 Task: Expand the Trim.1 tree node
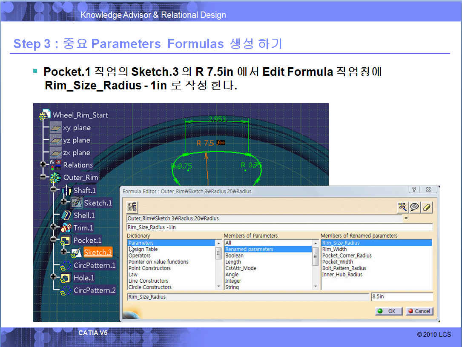coord(53,227)
